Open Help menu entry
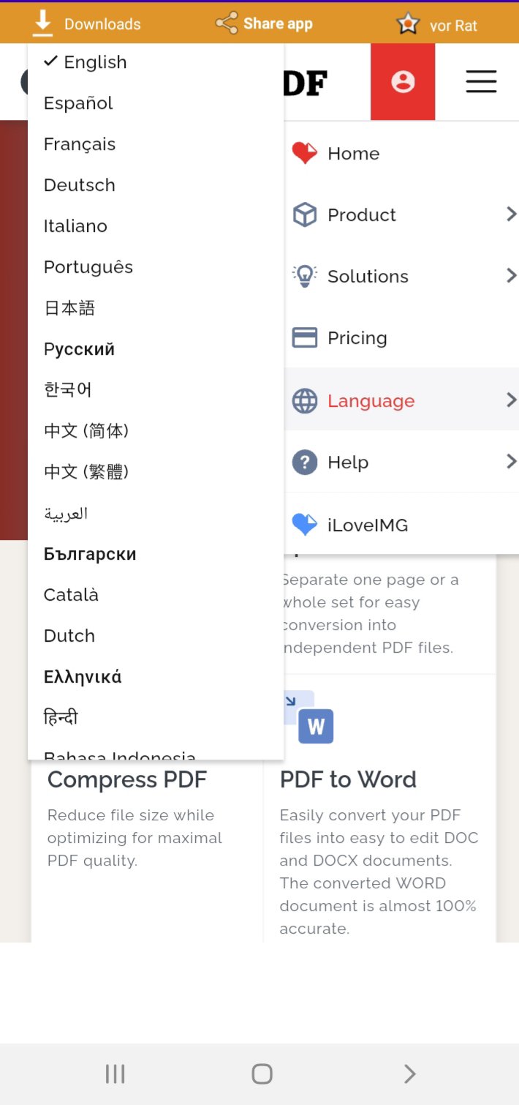The image size is (519, 1105). coord(401,462)
